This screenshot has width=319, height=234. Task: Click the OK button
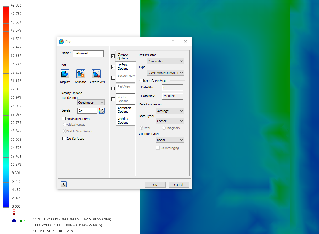[155, 184]
